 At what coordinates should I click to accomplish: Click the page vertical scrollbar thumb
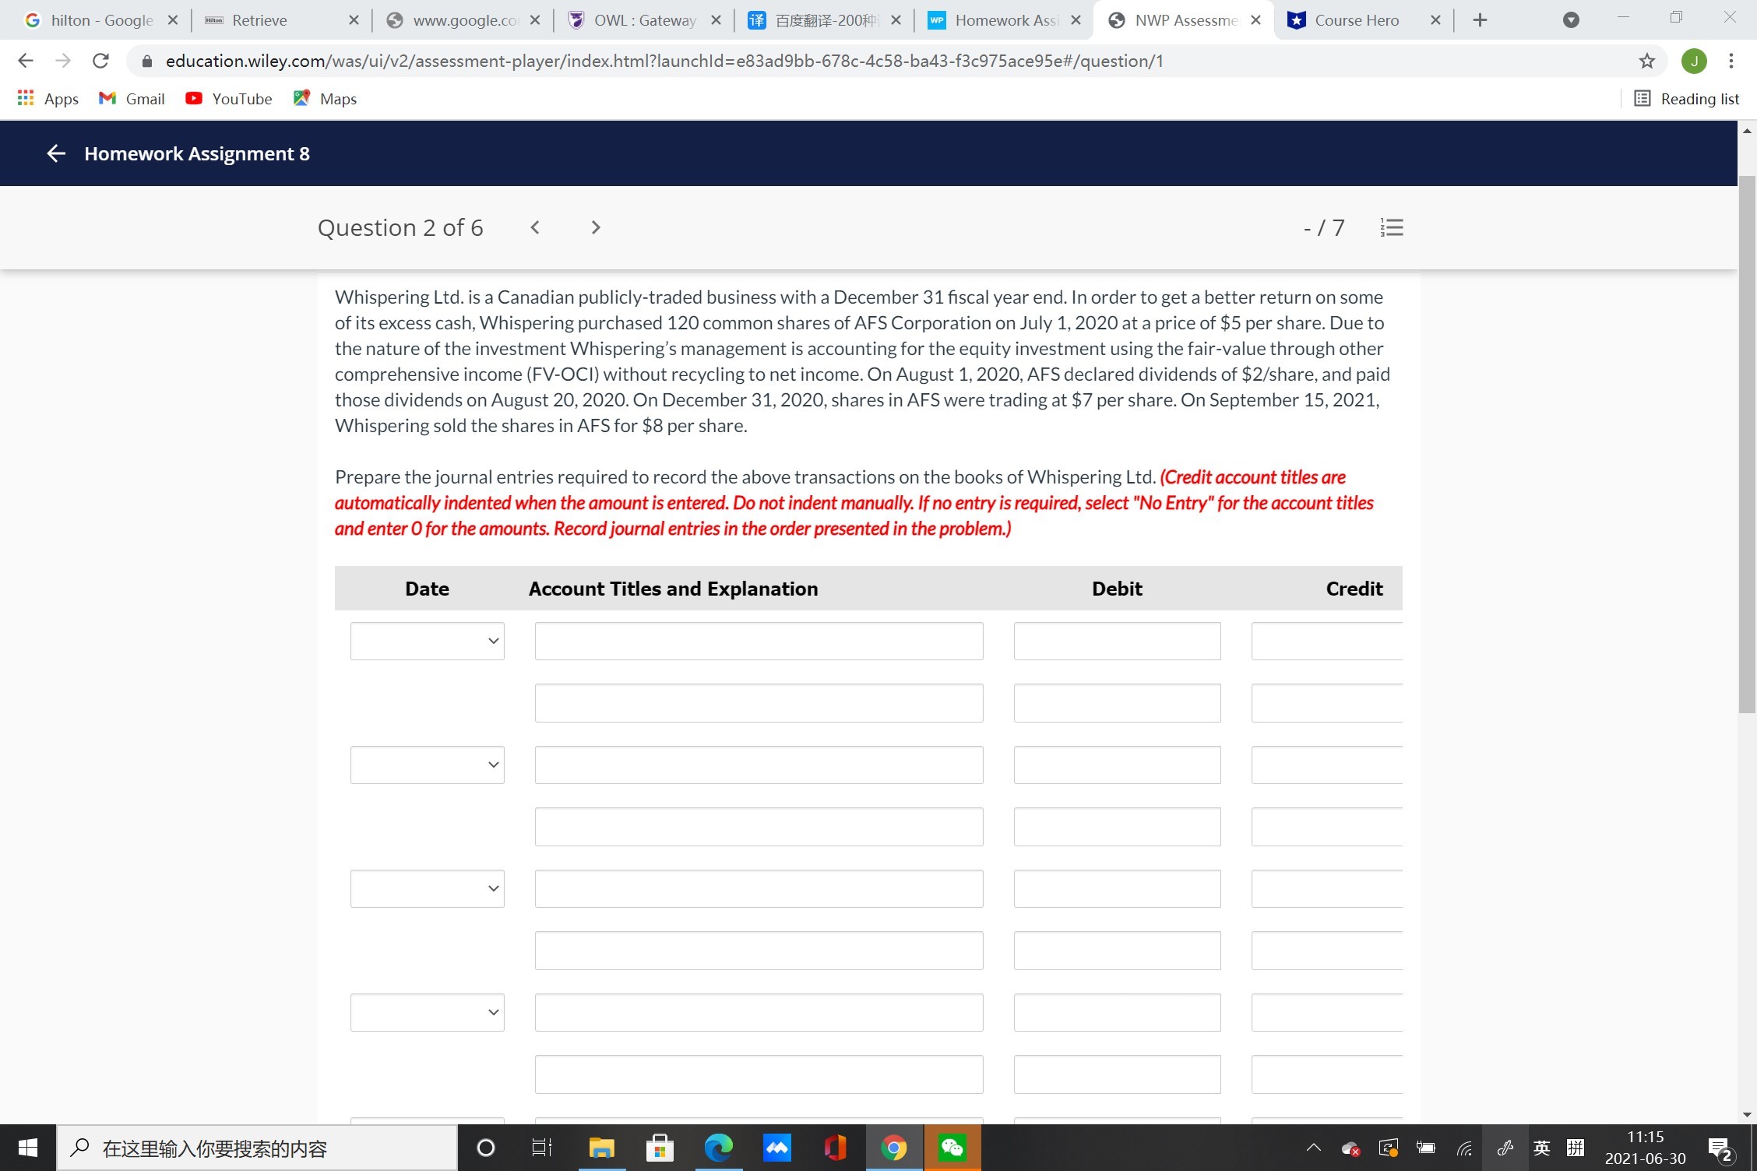[x=1747, y=444]
